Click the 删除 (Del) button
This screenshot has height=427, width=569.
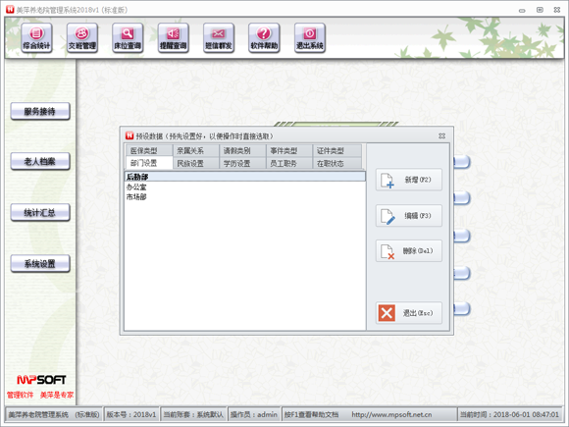[409, 251]
